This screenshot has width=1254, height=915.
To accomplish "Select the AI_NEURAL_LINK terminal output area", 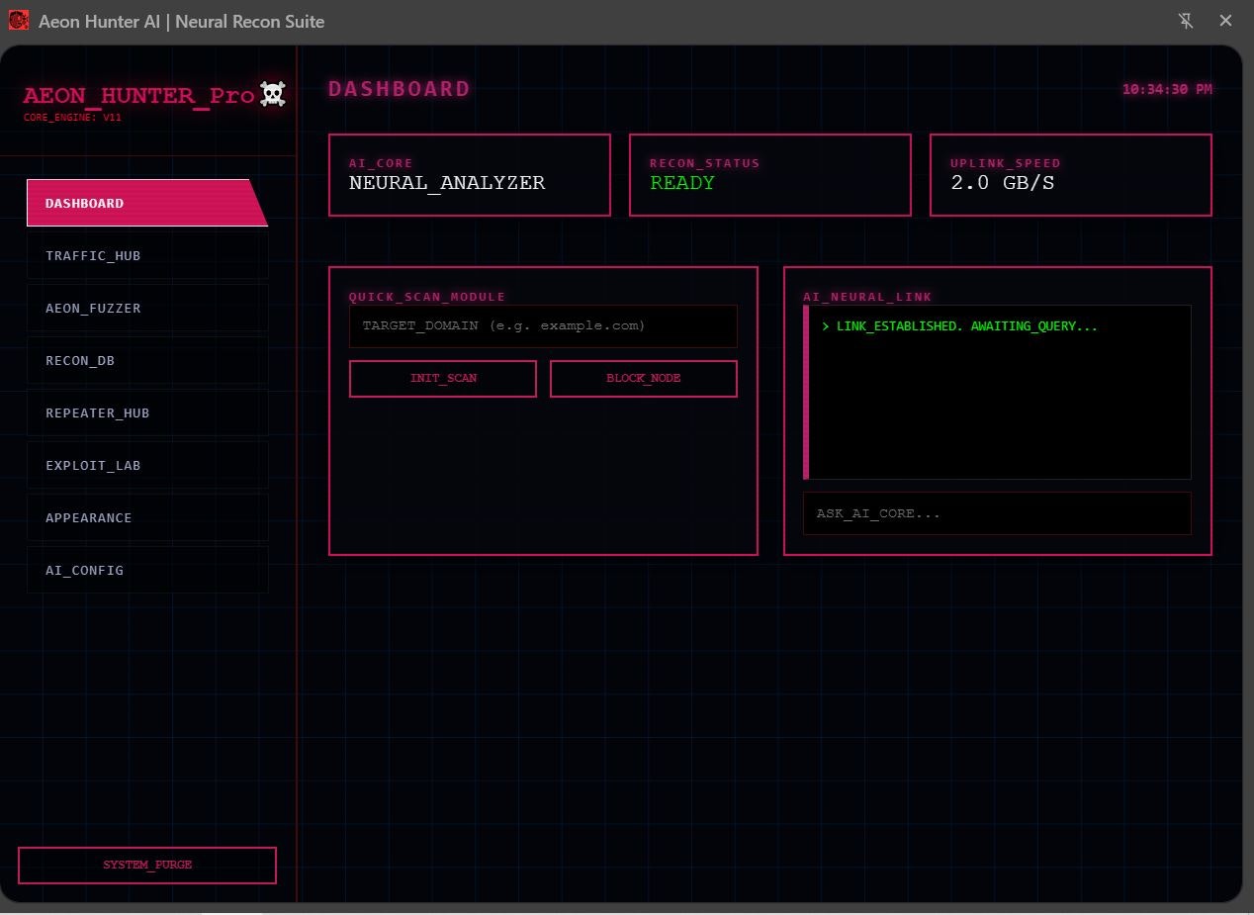I will (996, 392).
